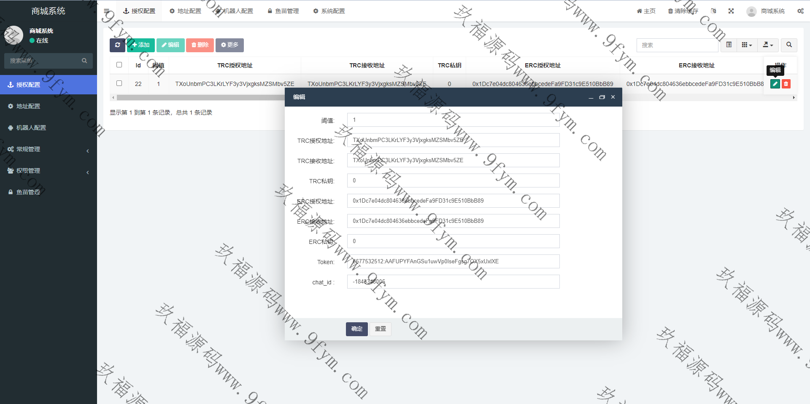Screen dimensions: 810x404
Task: Toggle the sidebar hamburger menu icon
Action: (107, 11)
